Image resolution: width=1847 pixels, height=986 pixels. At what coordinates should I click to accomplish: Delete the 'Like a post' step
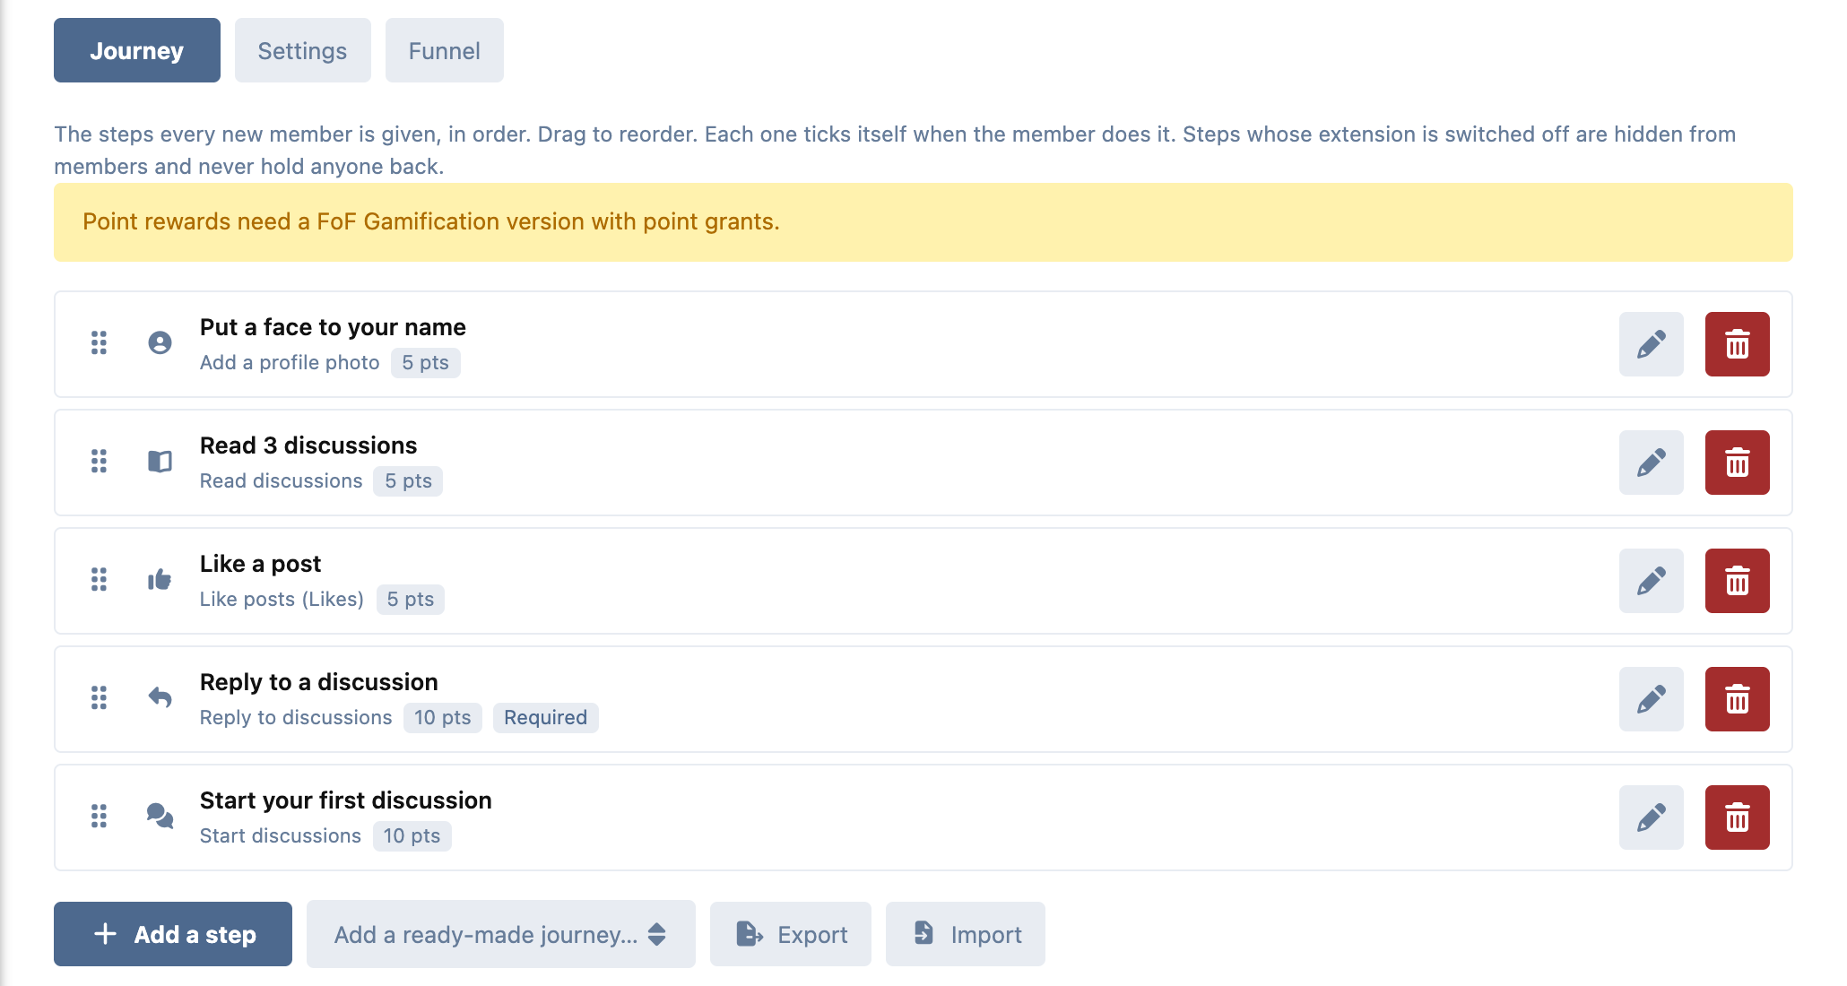(1737, 581)
